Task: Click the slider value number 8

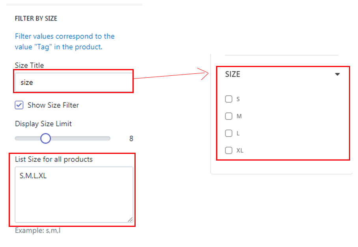Action: coord(131,139)
